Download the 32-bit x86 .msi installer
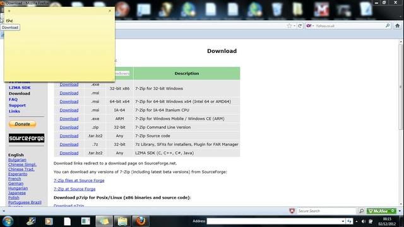The width and height of the screenshot is (404, 227). point(69,93)
